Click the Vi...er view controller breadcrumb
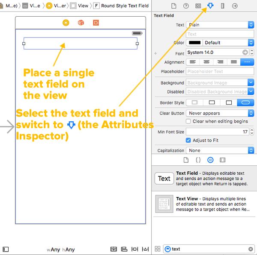Image resolution: width=257 pixels, height=255 pixels. pos(56,6)
